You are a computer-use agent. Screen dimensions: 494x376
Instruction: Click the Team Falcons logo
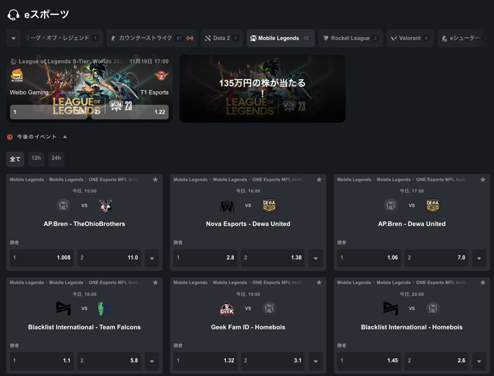coord(105,308)
